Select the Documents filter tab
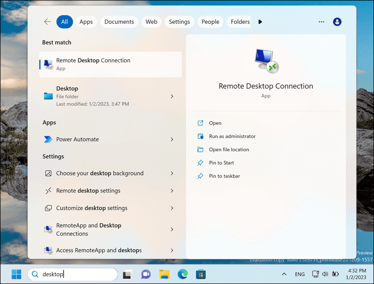This screenshot has width=374, height=284. (119, 22)
